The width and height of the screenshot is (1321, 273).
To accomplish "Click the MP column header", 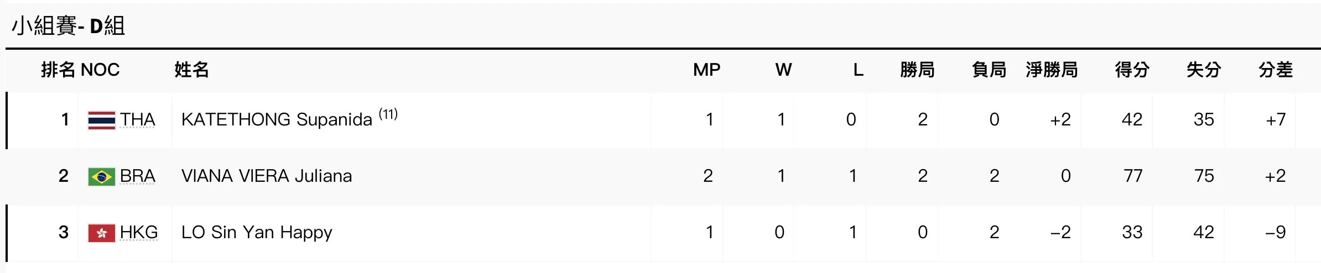I will tap(706, 70).
